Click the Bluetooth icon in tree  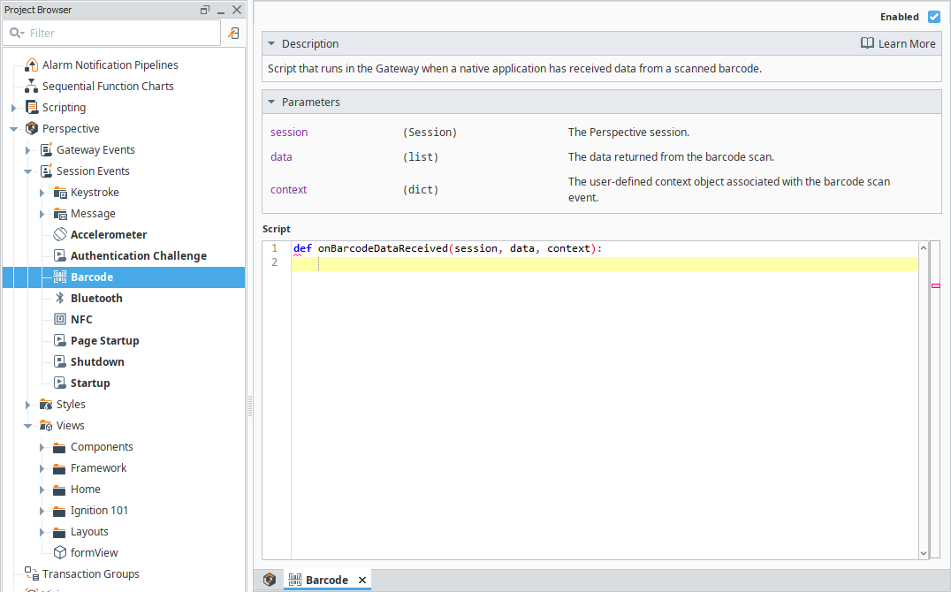pyautogui.click(x=60, y=299)
